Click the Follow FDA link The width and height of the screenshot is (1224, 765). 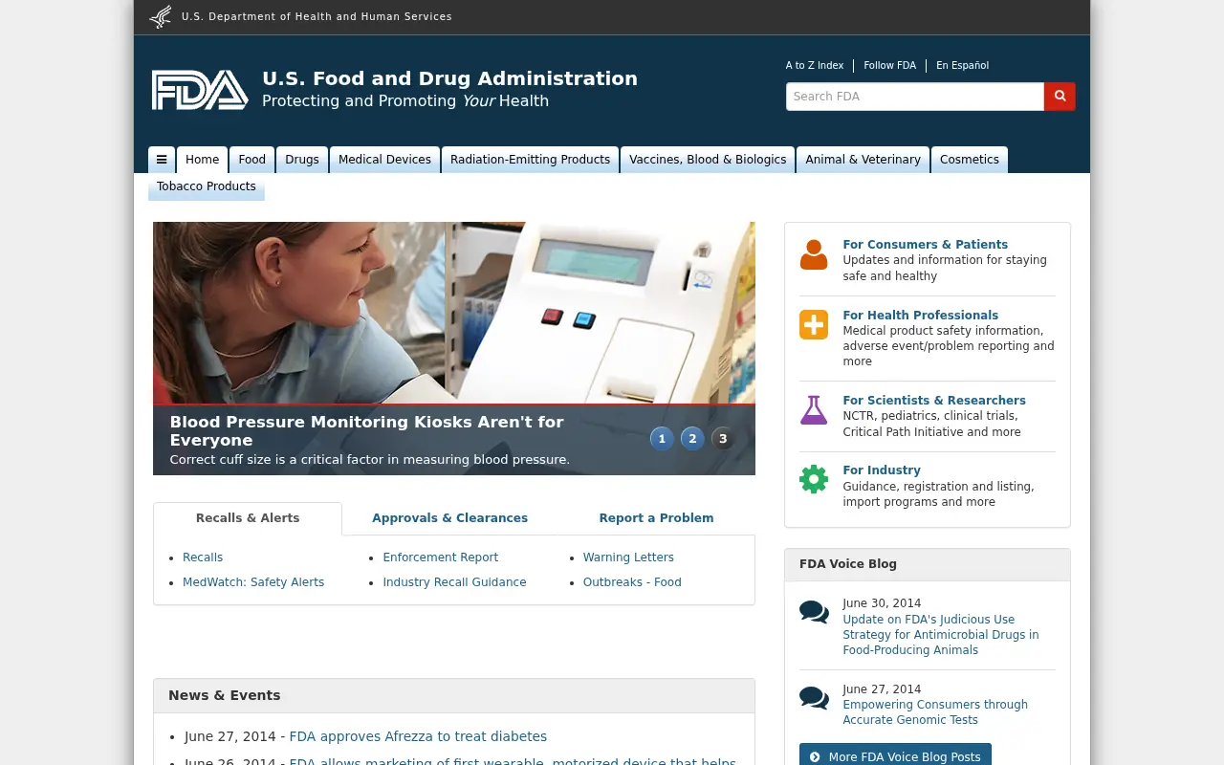[889, 66]
